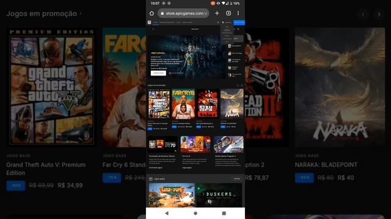Open Chrome's three-dot overflow menu

(x=238, y=13)
